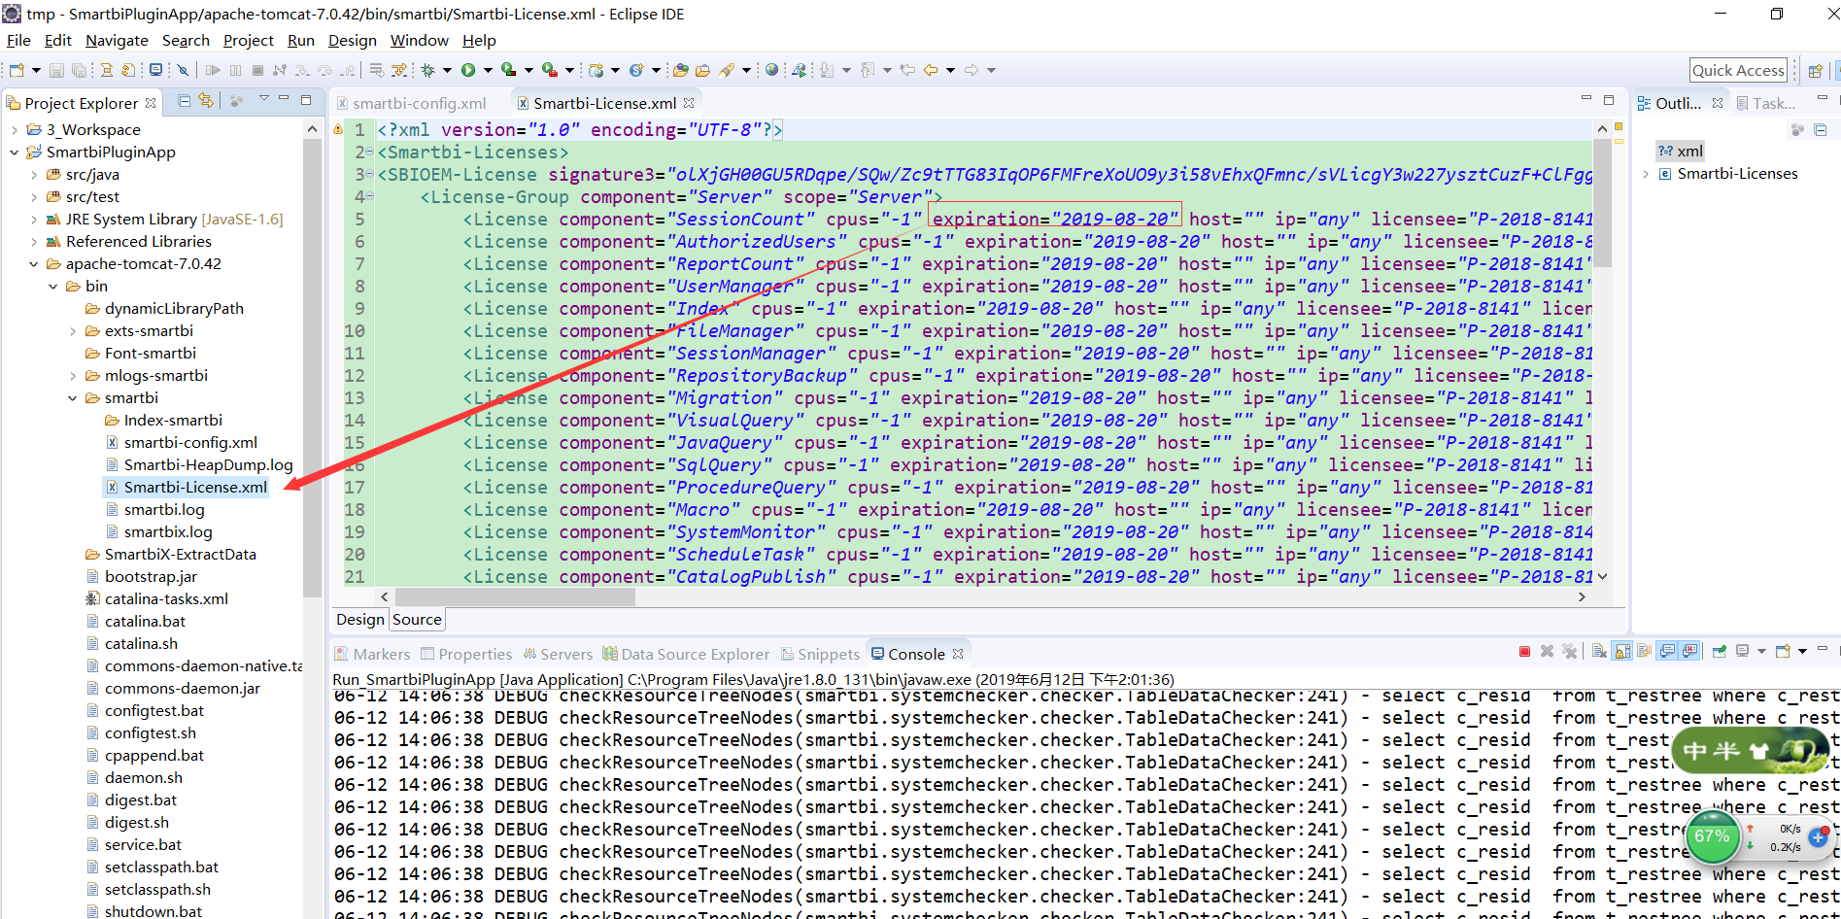Click the Coverage run icon
Screen dimensions: 1841x919
(508, 70)
